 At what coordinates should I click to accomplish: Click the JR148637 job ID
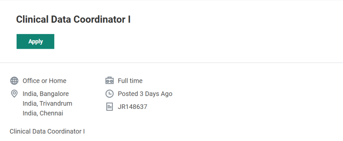132,107
